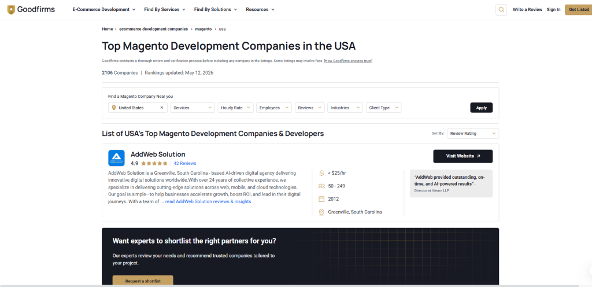
Task: Click the Apply filters button
Action: tap(482, 108)
